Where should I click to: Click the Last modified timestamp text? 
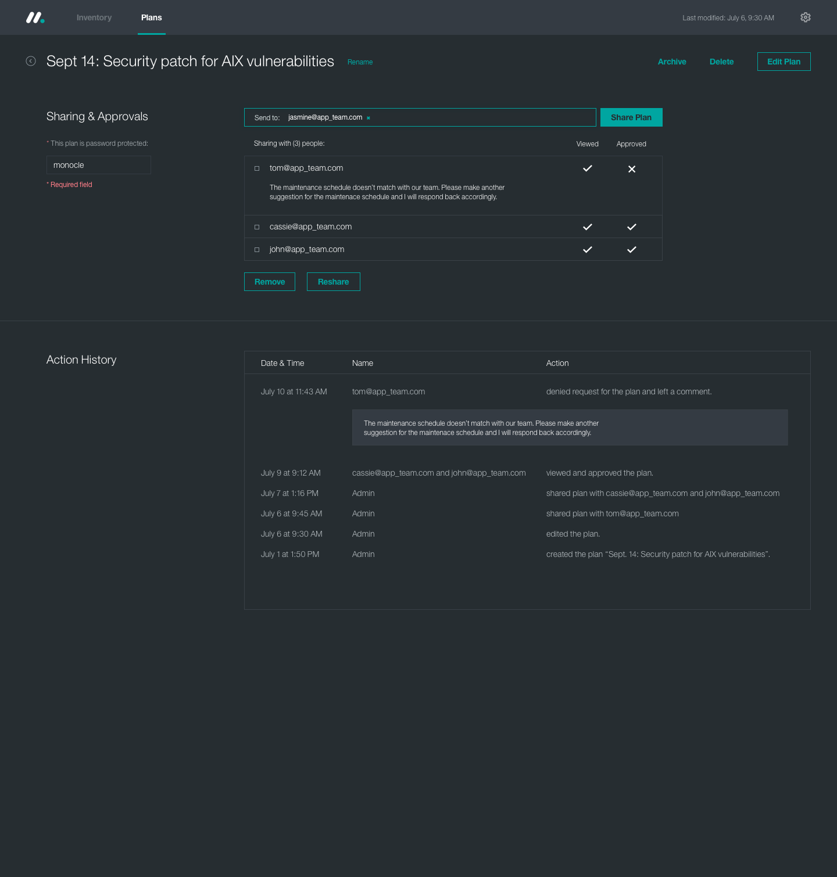728,18
